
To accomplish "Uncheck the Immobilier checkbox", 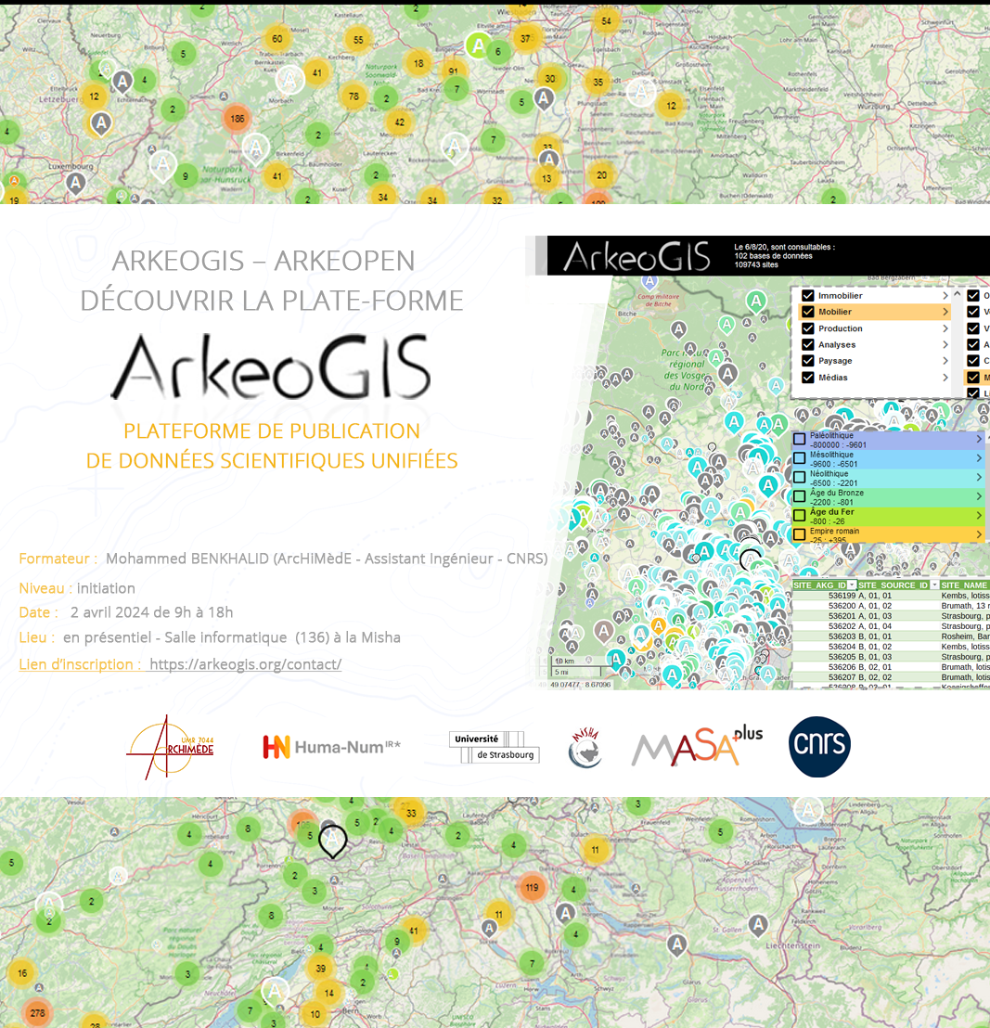I will pyautogui.click(x=808, y=296).
